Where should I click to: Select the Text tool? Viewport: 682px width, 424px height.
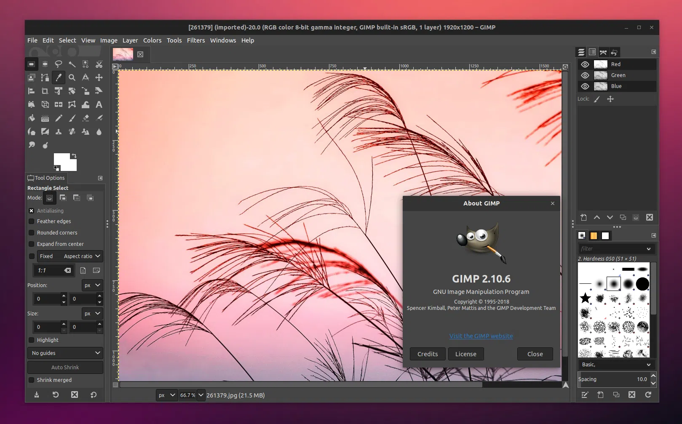coord(99,104)
